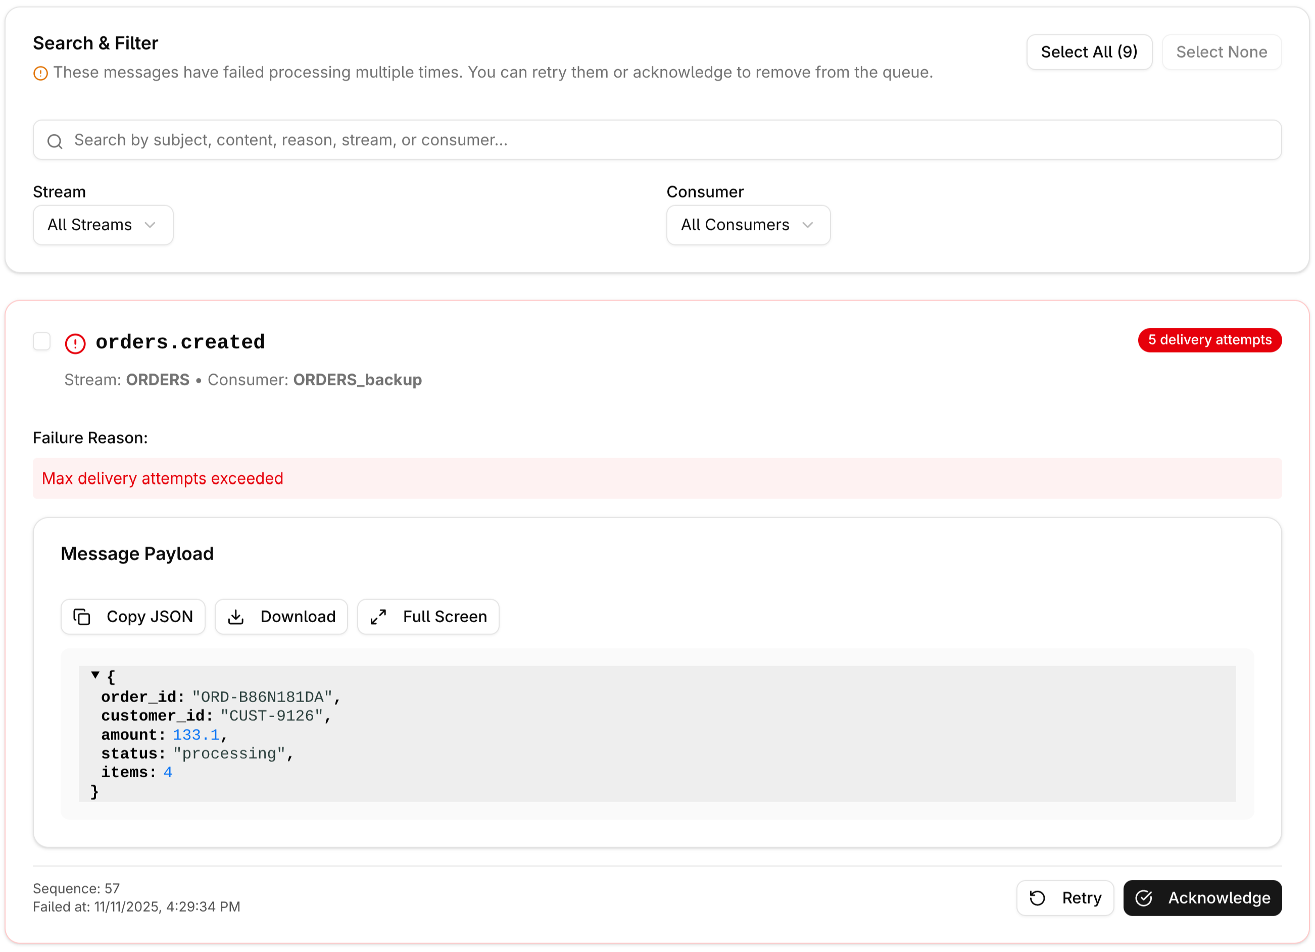Viewport: 1315px width, 952px height.
Task: Click the Acknowledge button
Action: pyautogui.click(x=1202, y=897)
